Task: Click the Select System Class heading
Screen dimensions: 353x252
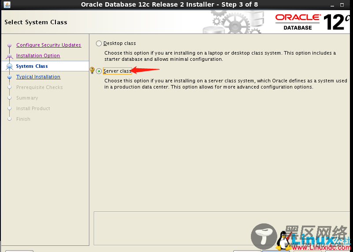Action: pos(36,22)
